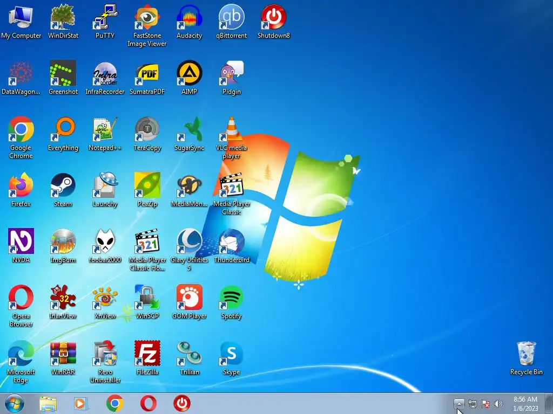Select the InfraRecorder shortcut

105,78
